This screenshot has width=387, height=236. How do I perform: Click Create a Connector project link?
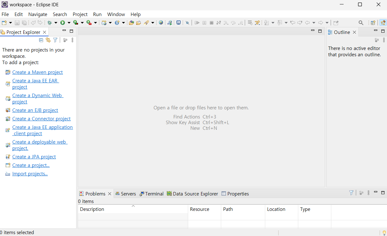[x=42, y=118]
